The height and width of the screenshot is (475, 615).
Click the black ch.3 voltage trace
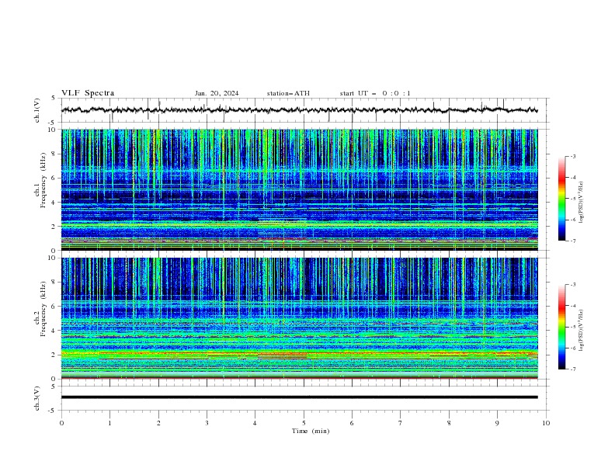click(x=299, y=397)
